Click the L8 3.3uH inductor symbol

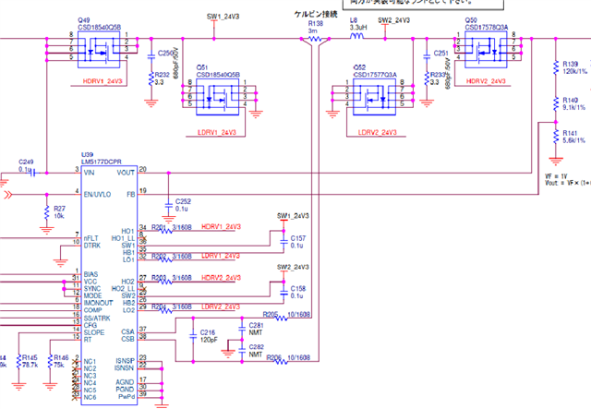356,36
